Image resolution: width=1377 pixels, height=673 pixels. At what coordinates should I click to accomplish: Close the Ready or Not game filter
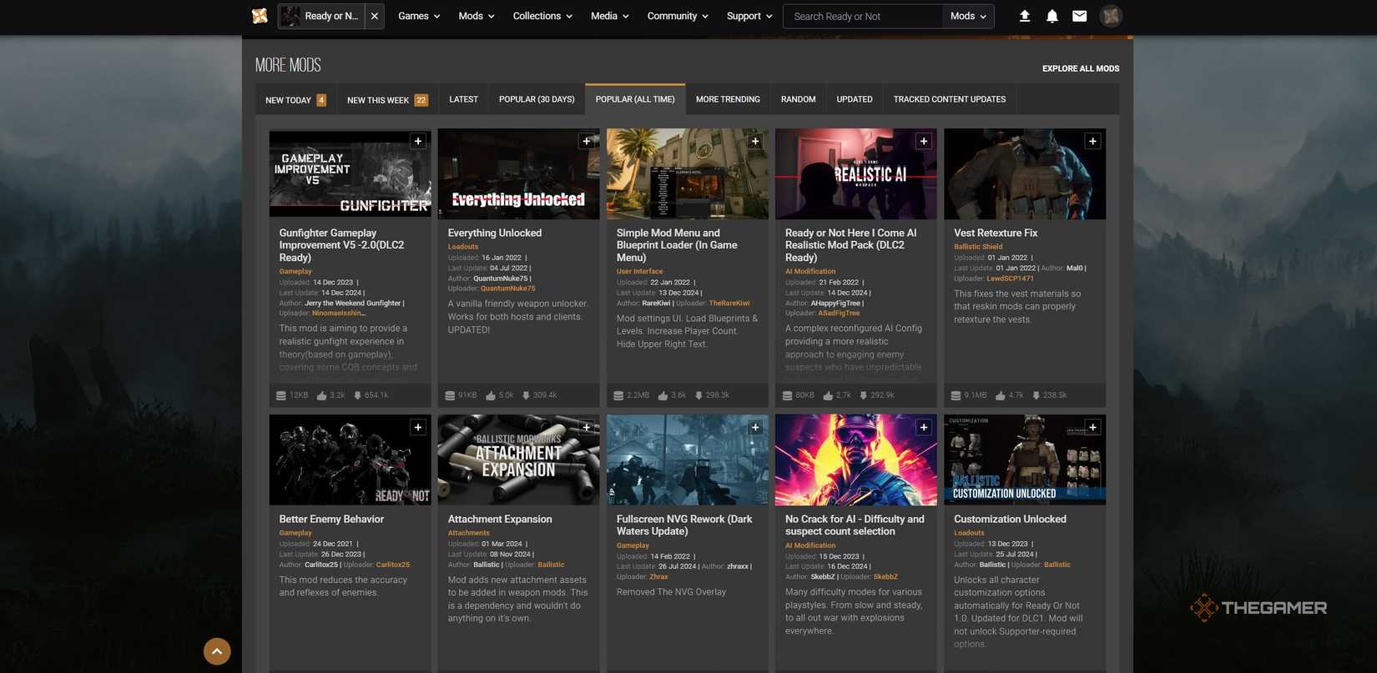coord(375,16)
